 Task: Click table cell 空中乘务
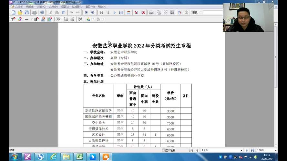[x=98, y=123]
